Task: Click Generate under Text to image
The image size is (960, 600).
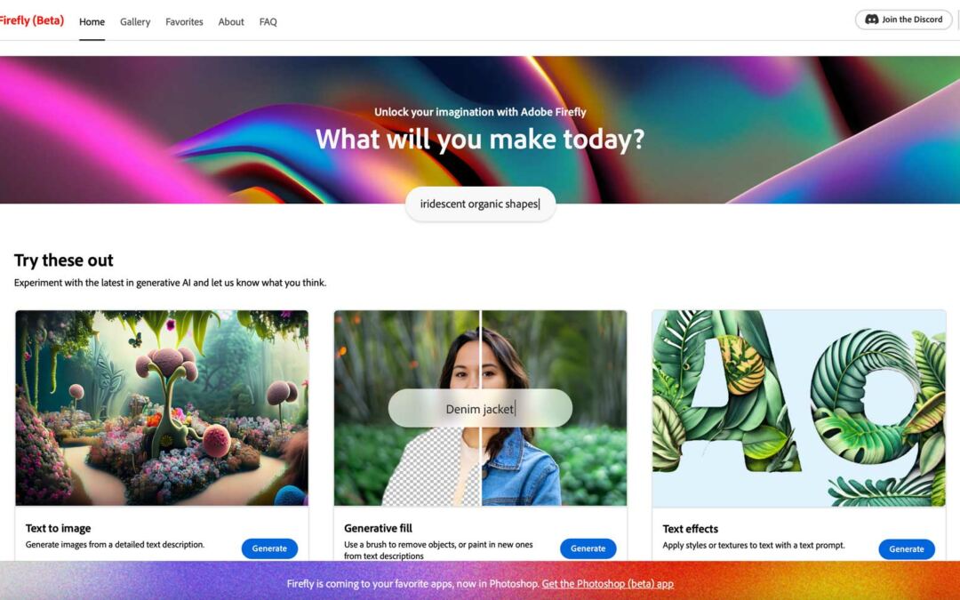Action: click(x=269, y=548)
